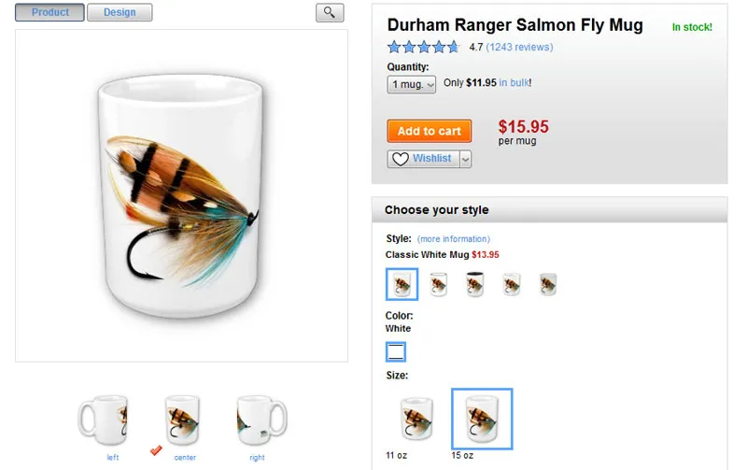
Task: Switch to the Design tab
Action: tap(120, 13)
